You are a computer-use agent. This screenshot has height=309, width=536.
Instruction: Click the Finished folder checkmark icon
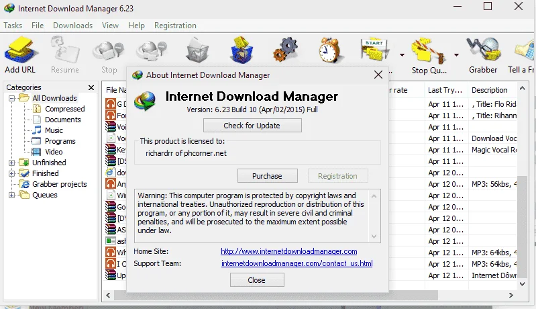coord(24,173)
